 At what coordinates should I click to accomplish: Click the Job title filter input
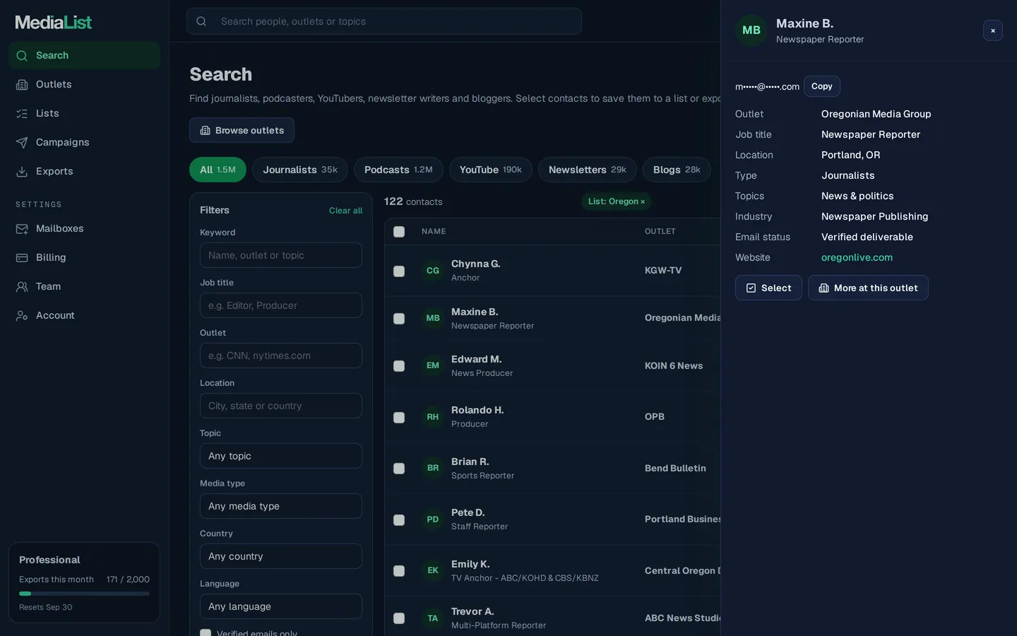click(281, 305)
